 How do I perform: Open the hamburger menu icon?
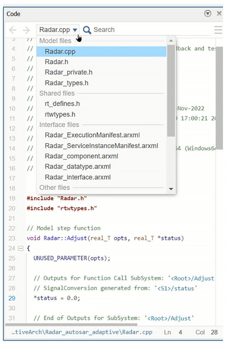(217, 30)
